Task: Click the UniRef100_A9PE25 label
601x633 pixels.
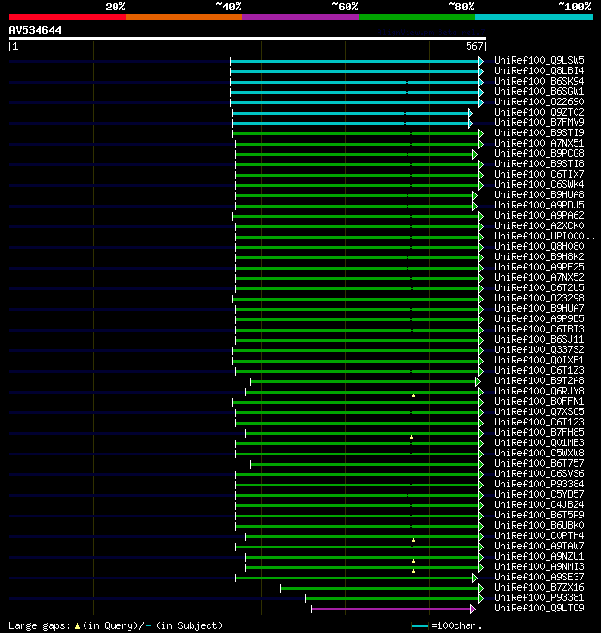Action: (539, 268)
